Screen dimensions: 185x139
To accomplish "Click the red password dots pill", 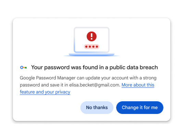I will tap(91, 47).
